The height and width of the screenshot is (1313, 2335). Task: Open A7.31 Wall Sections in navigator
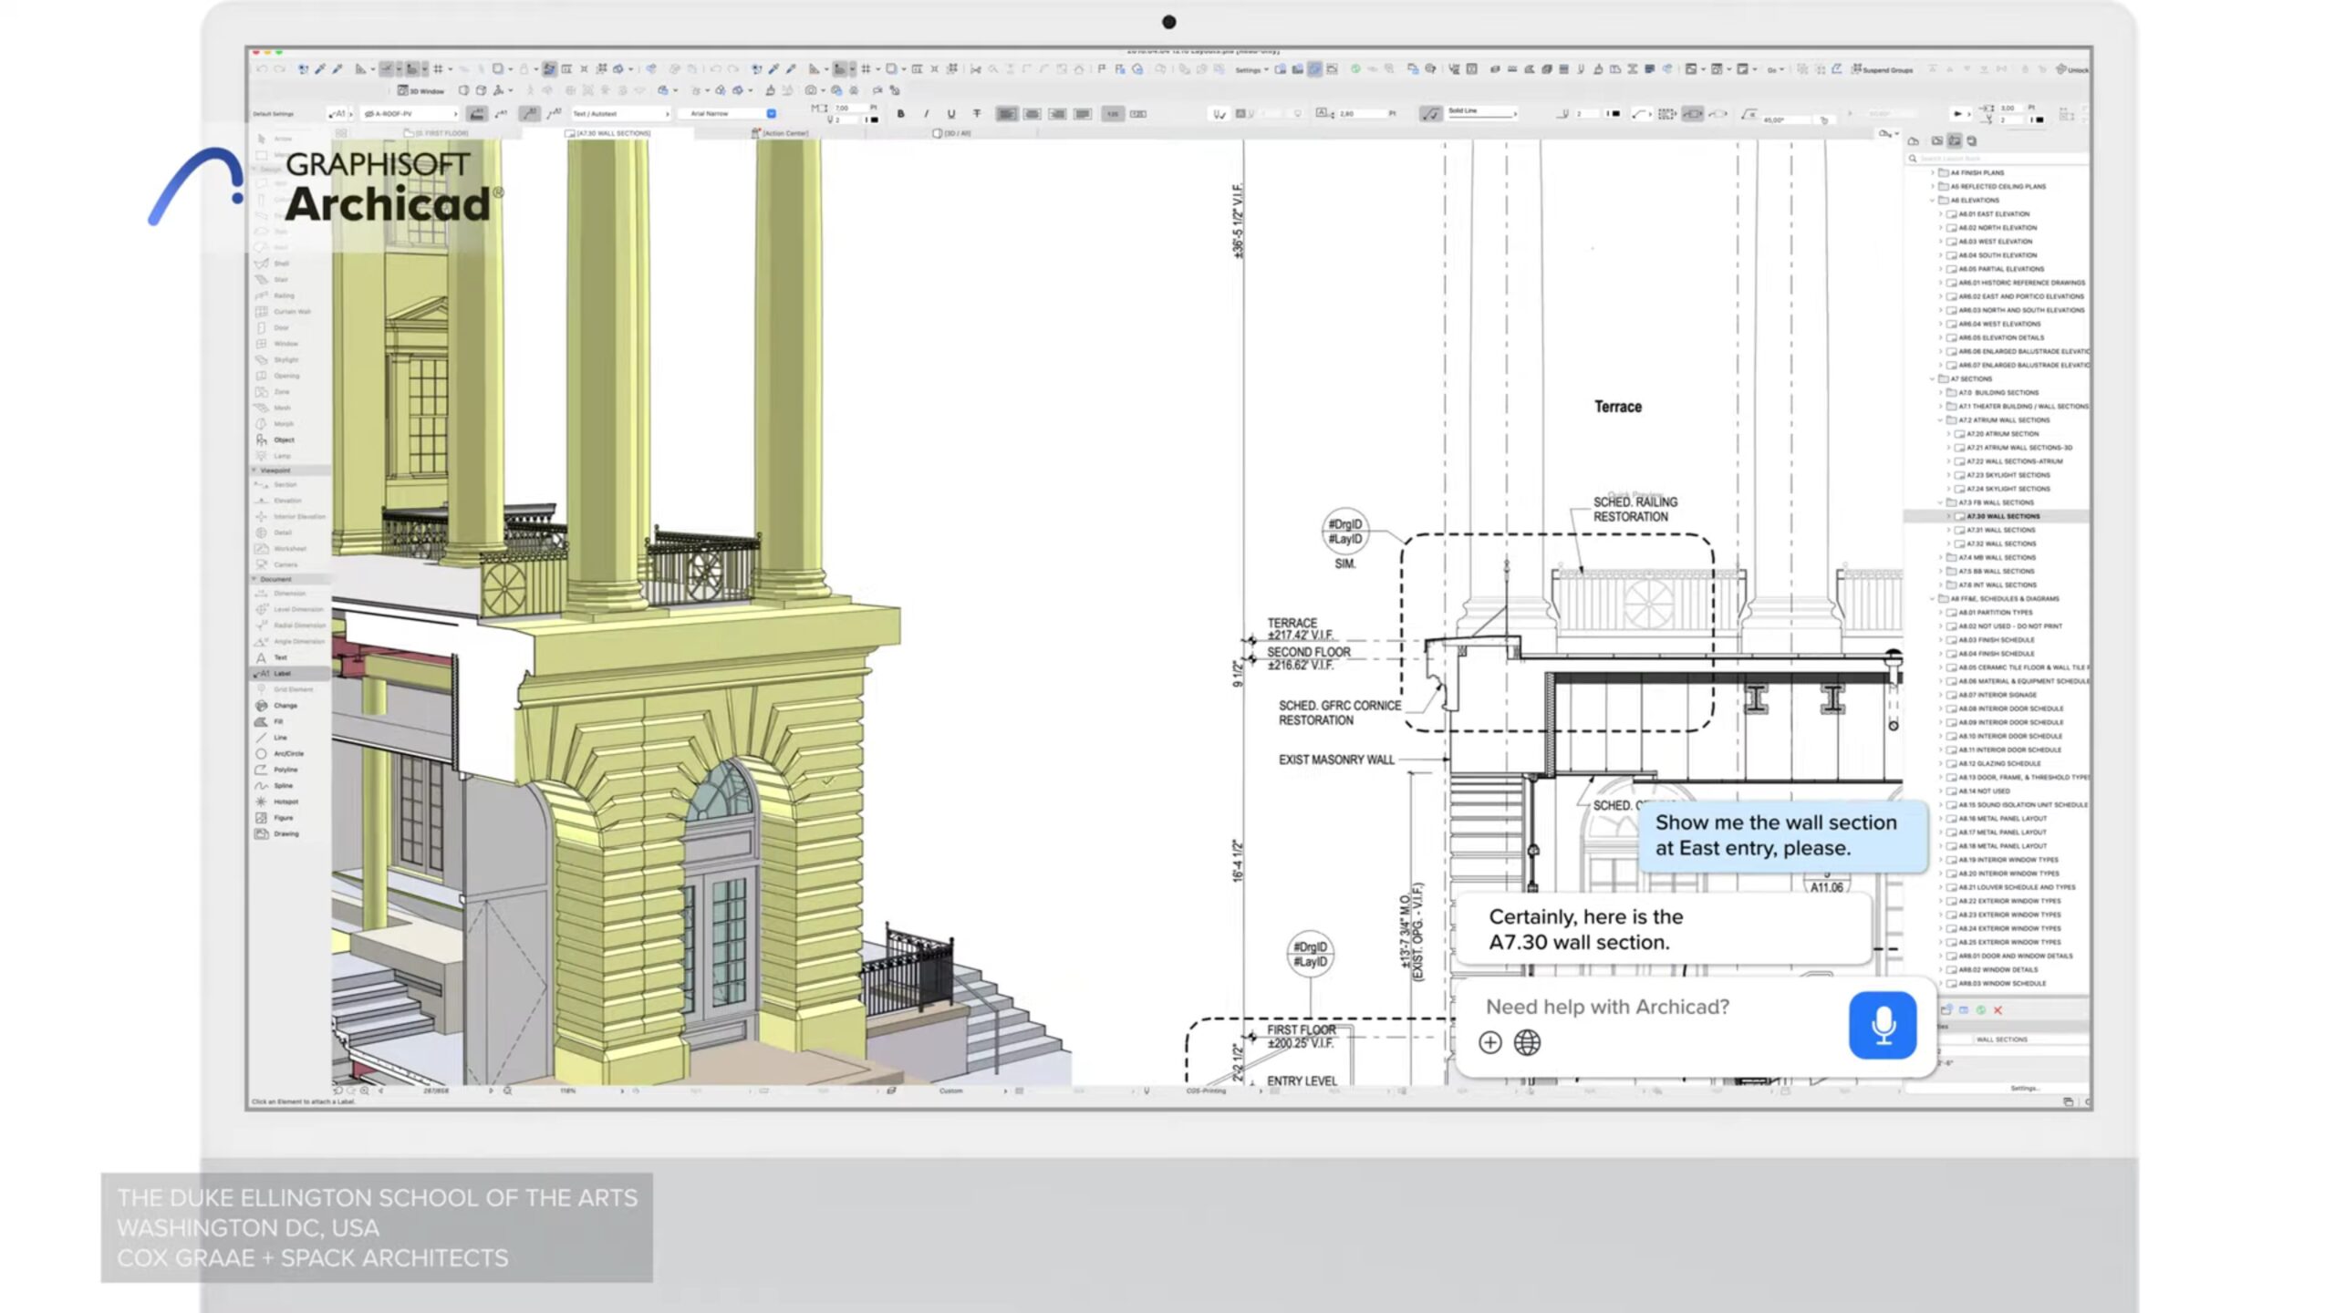2000,530
